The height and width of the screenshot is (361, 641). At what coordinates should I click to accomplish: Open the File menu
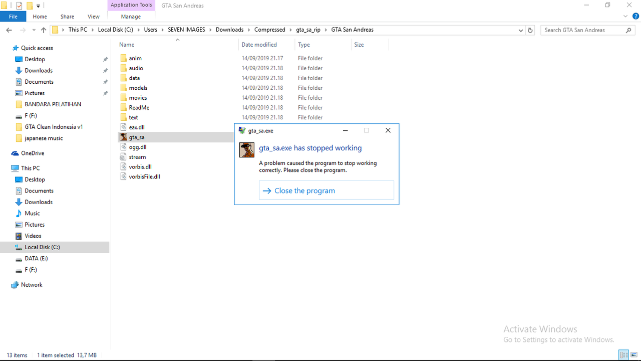[13, 17]
